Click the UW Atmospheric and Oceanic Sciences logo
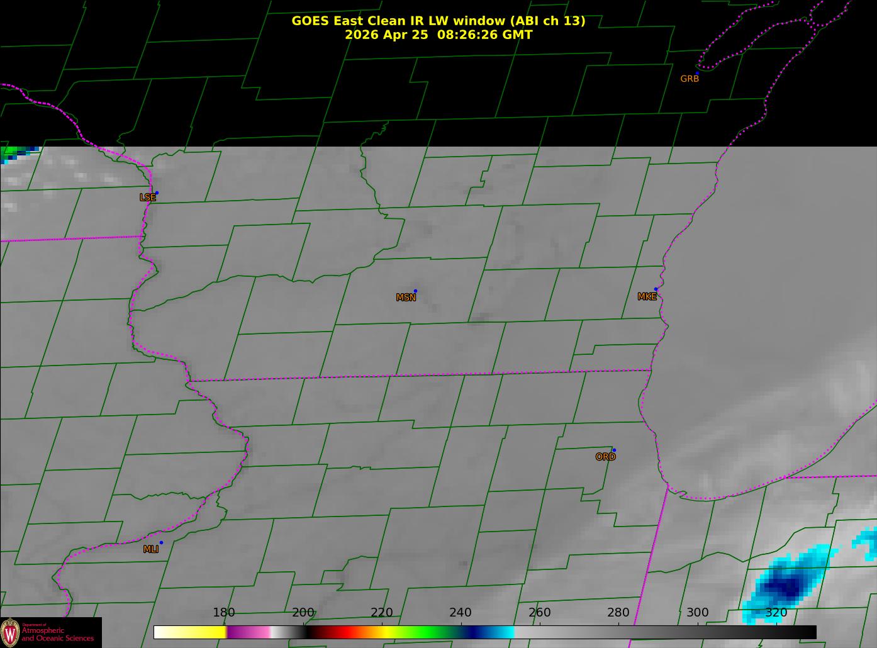Viewport: 877px width, 648px height. pyautogui.click(x=50, y=632)
